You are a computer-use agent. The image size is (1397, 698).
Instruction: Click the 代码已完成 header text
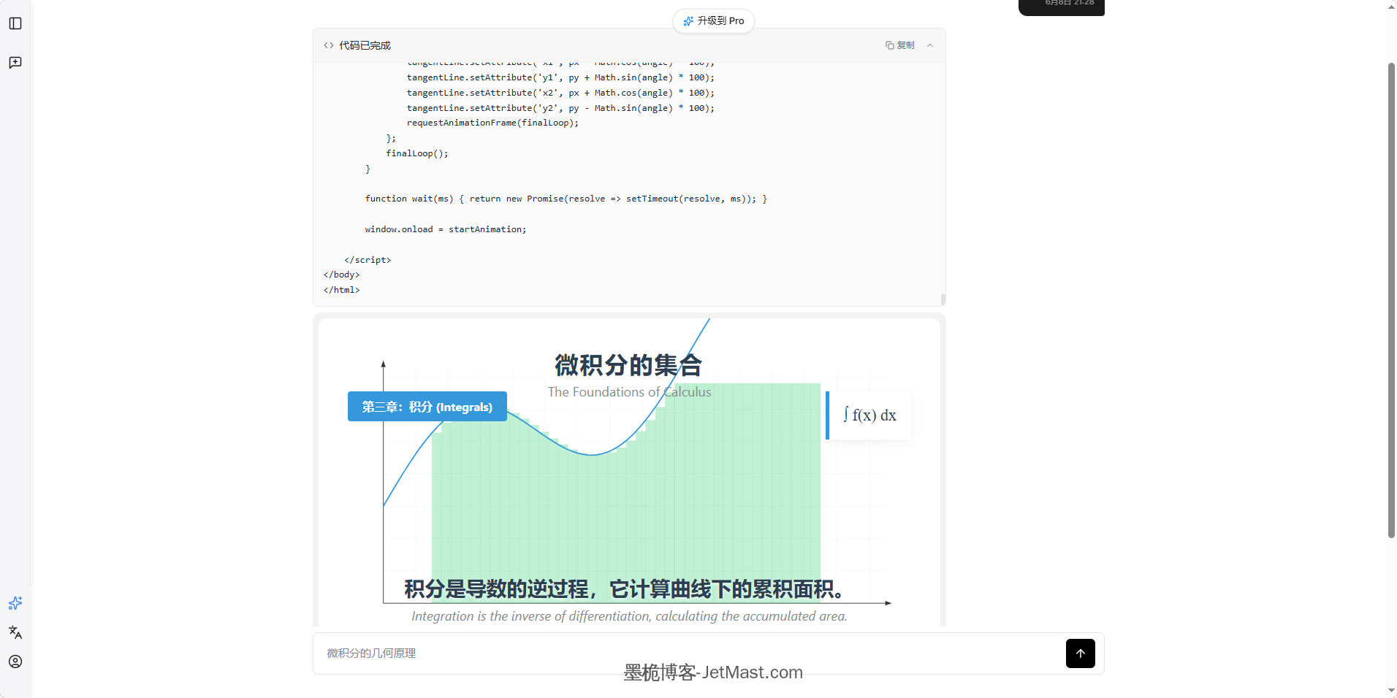(365, 45)
